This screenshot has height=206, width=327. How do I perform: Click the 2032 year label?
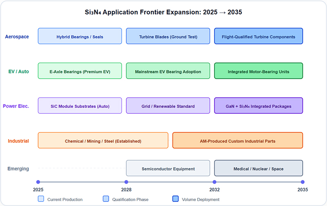(215, 190)
